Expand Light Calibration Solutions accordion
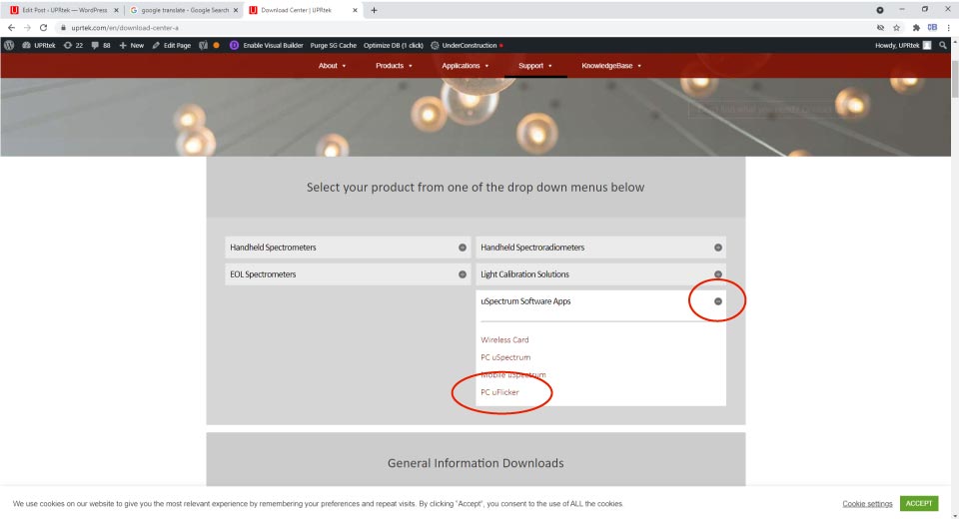The height and width of the screenshot is (519, 959). 600,274
